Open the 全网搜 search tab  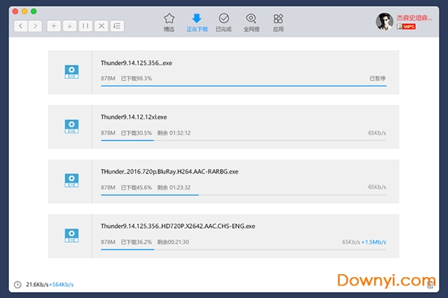tap(252, 22)
